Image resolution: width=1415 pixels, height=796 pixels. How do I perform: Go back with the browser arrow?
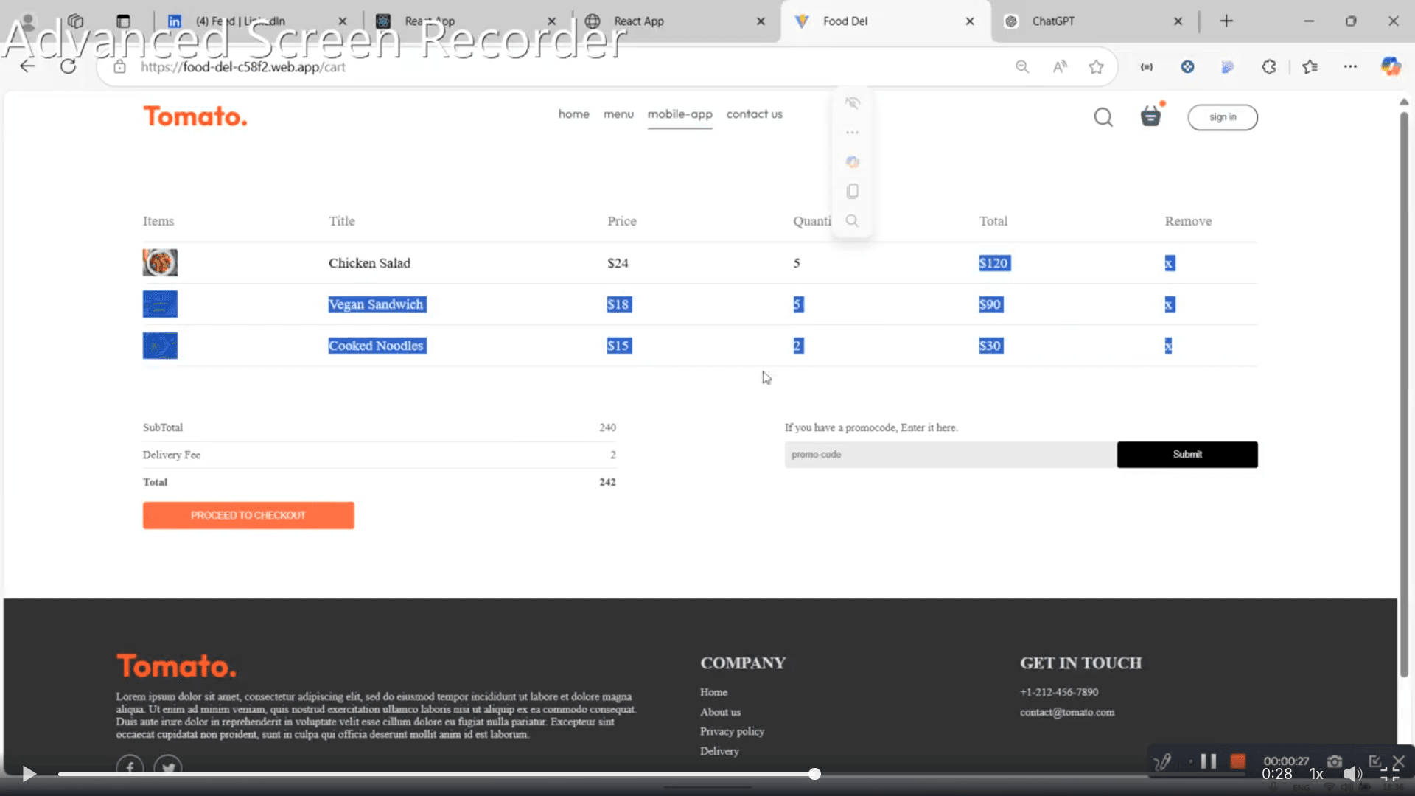tap(27, 67)
